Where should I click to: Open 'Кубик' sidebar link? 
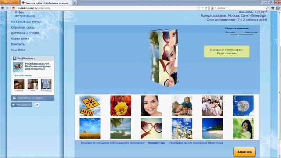pos(20,12)
